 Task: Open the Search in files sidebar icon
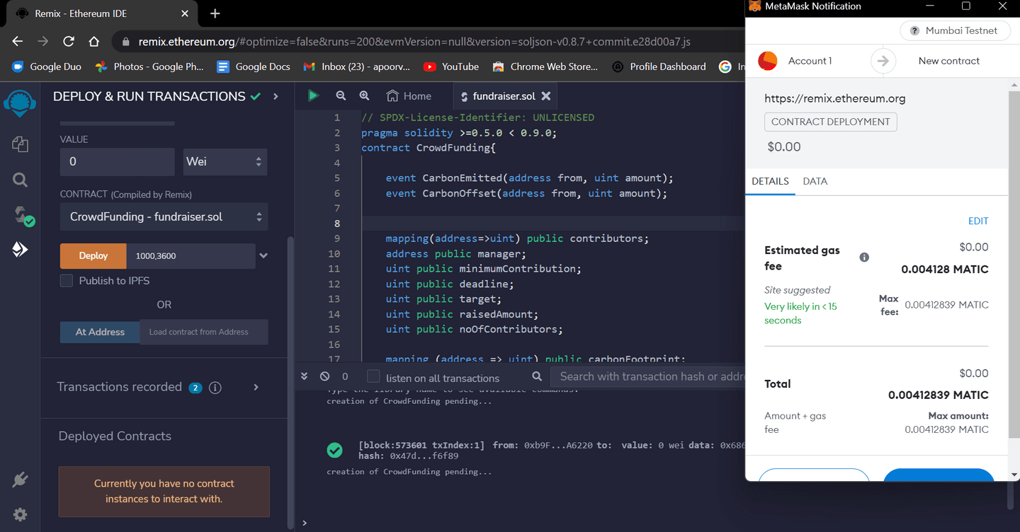tap(20, 180)
